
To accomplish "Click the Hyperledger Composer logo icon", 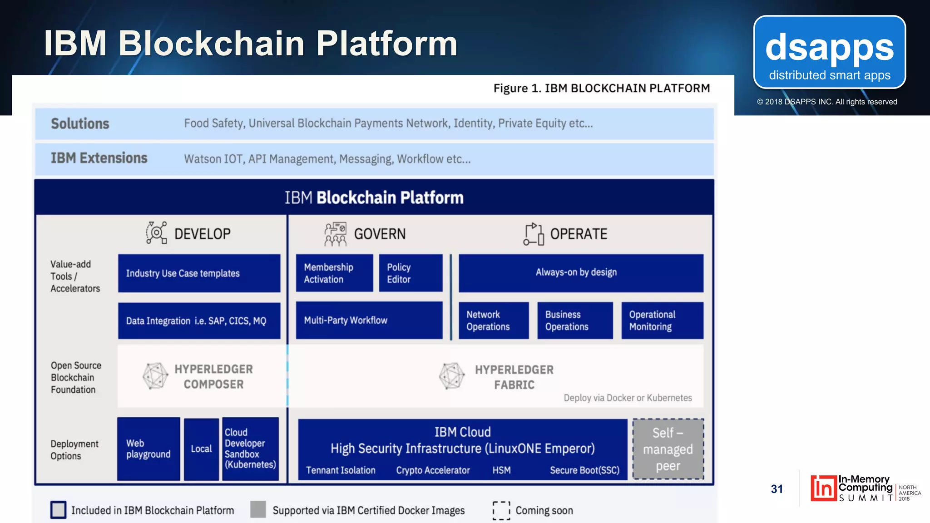I will [155, 376].
